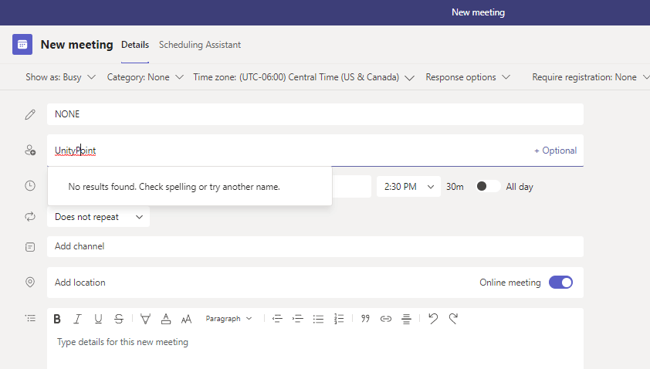This screenshot has height=369, width=650.
Task: Decrease paragraph indent
Action: click(277, 319)
